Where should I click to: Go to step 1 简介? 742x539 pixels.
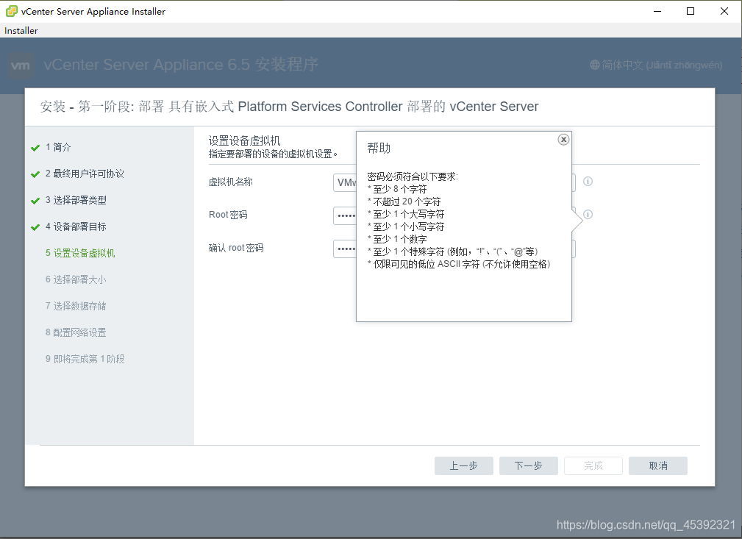(58, 147)
